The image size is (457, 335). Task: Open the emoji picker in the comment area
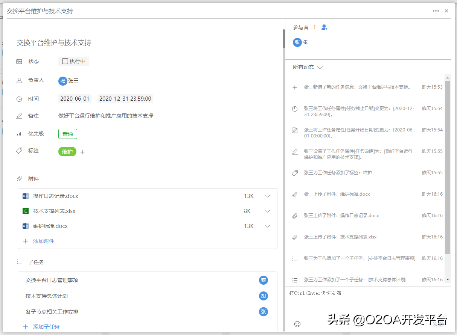pyautogui.click(x=297, y=324)
